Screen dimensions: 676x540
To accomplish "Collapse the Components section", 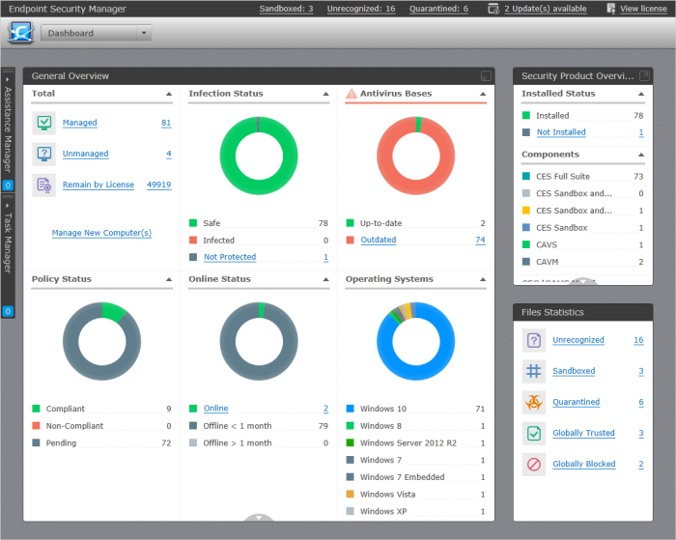I will point(641,155).
